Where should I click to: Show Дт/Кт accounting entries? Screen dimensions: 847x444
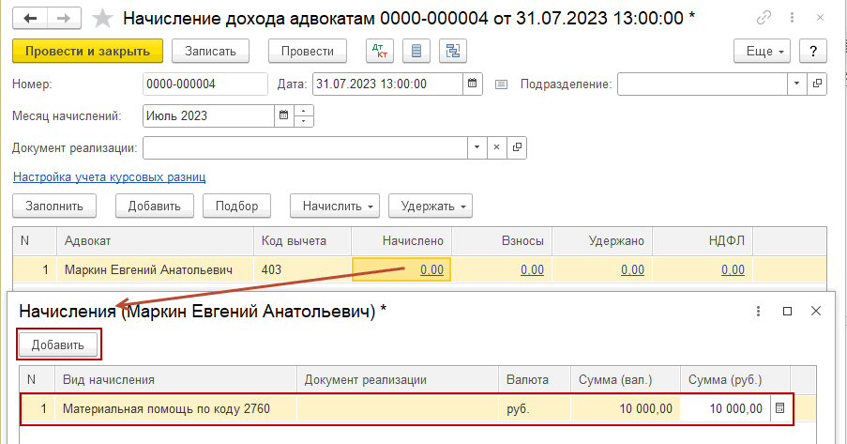[x=379, y=51]
